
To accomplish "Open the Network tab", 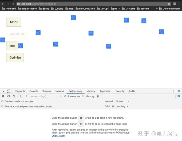I will [x=60, y=91].
